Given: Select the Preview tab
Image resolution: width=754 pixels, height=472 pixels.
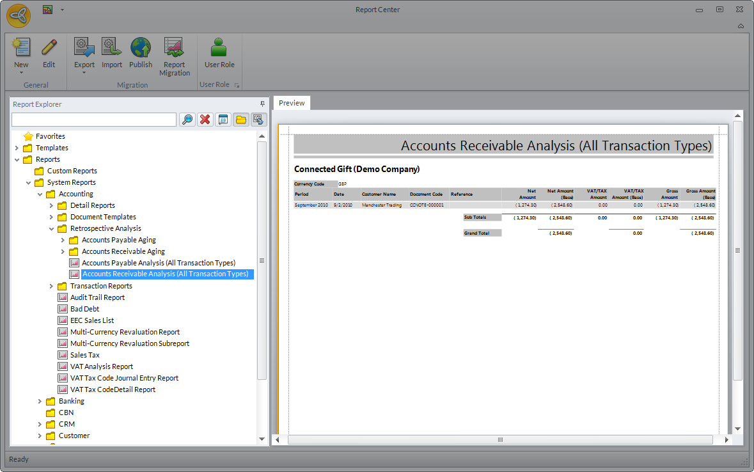Looking at the screenshot, I should tap(292, 103).
